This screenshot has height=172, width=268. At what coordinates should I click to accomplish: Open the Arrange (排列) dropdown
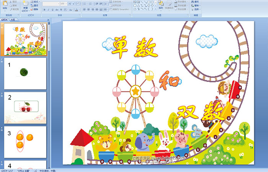[x=161, y=5]
